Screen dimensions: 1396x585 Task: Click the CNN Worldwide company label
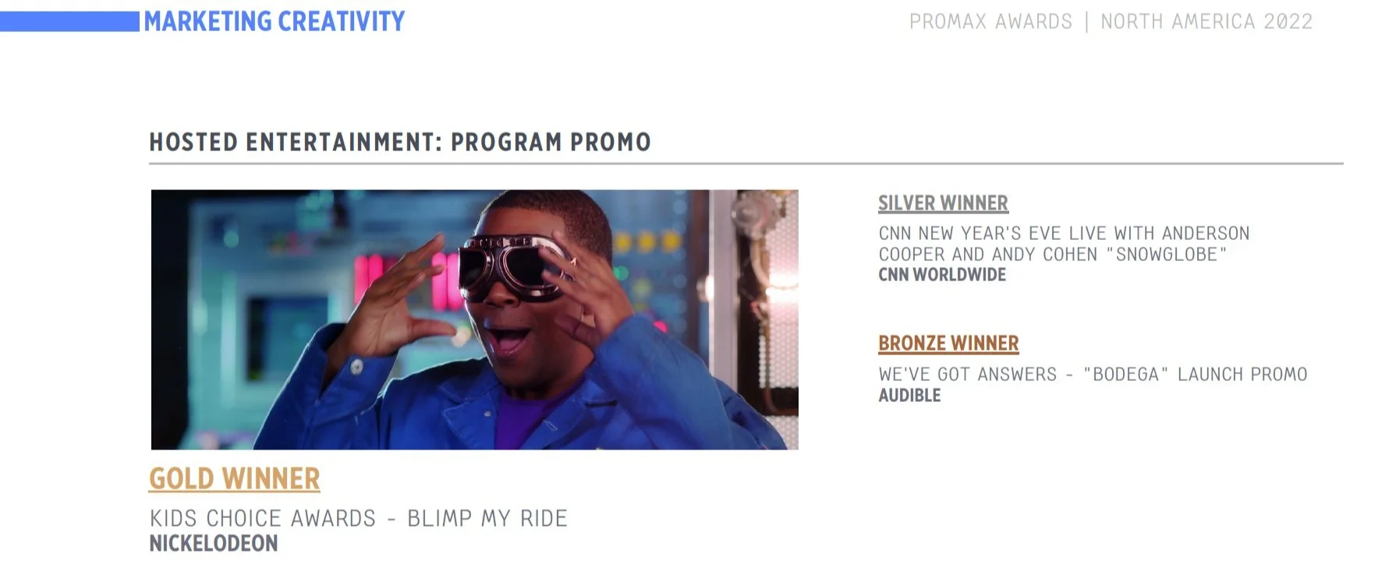[942, 275]
